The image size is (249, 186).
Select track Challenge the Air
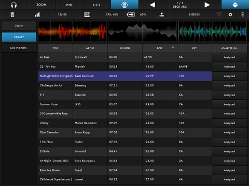click(x=125, y=85)
